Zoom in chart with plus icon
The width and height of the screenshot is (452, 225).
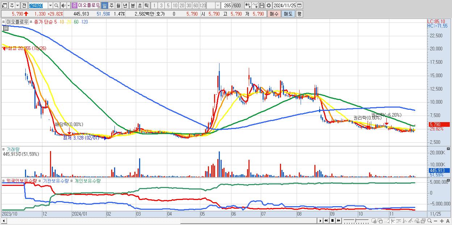click(442, 221)
